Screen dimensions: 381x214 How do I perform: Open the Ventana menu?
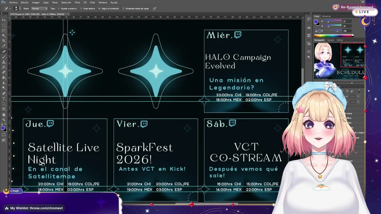102,2
